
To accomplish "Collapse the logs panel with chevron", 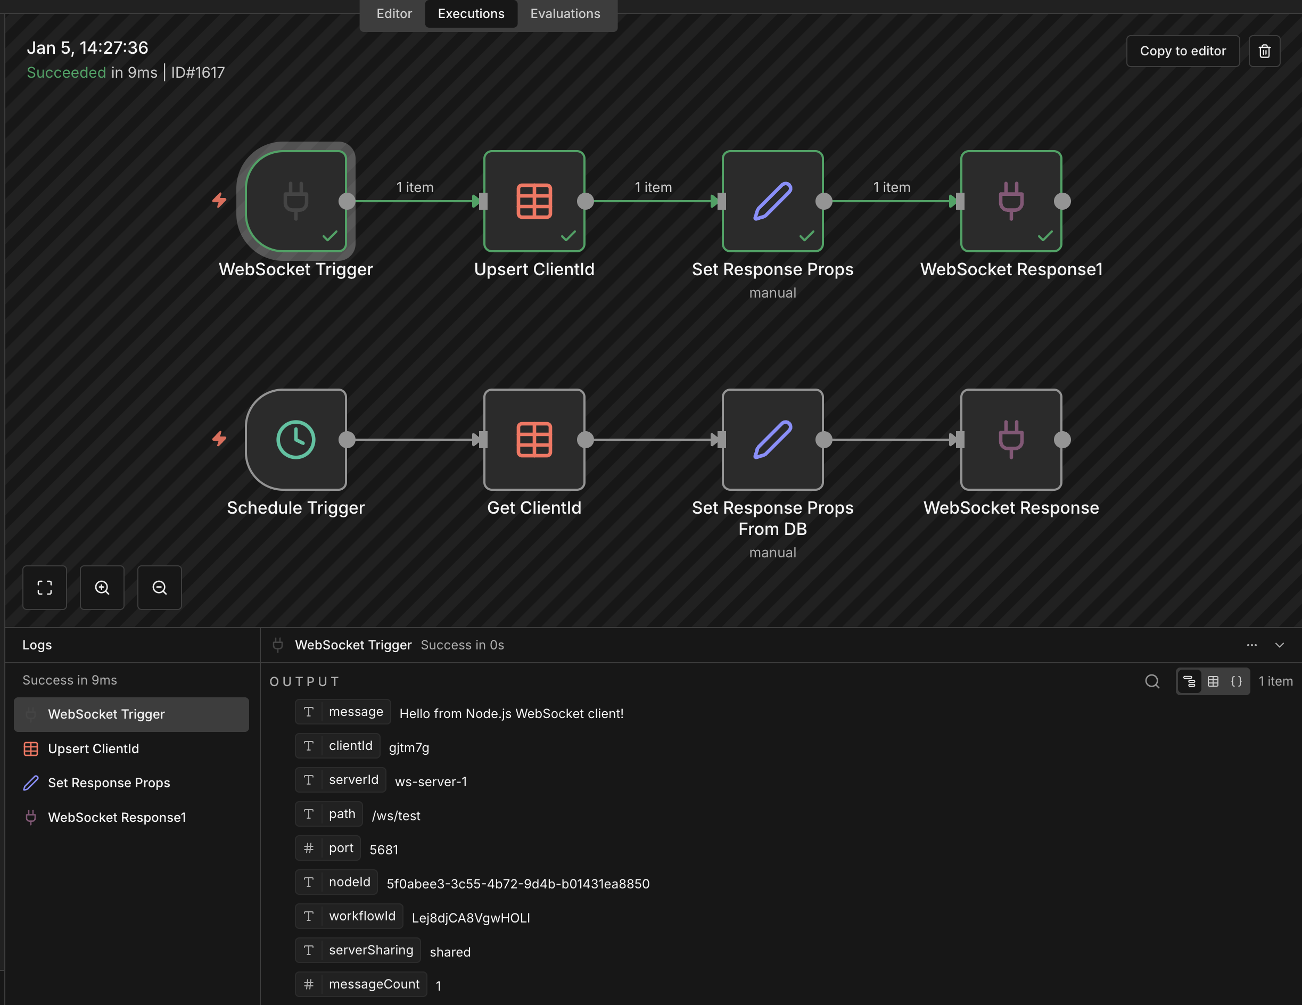I will (1279, 645).
